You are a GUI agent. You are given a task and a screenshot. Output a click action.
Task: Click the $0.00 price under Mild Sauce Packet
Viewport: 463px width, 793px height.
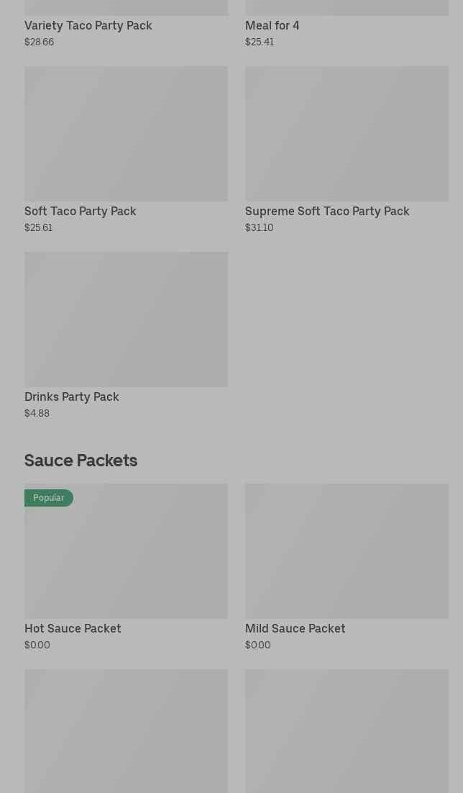tap(258, 645)
